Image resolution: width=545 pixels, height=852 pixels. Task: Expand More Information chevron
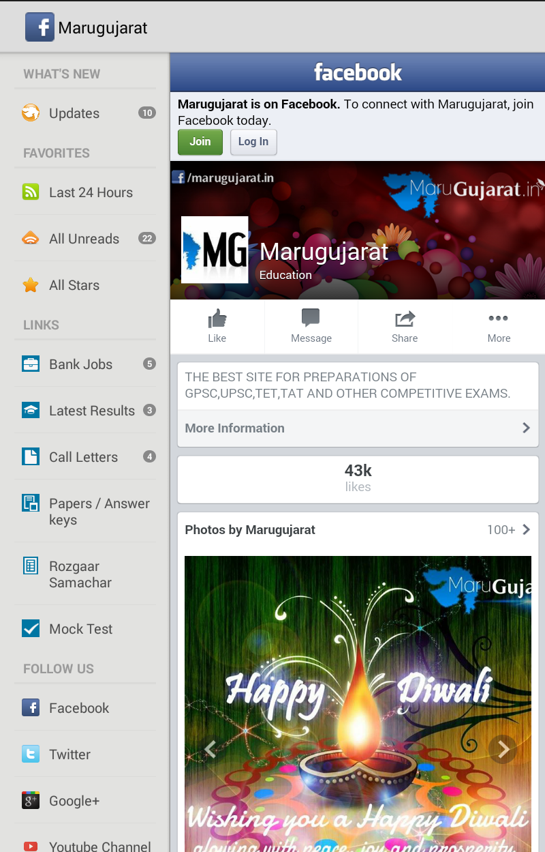pos(526,428)
